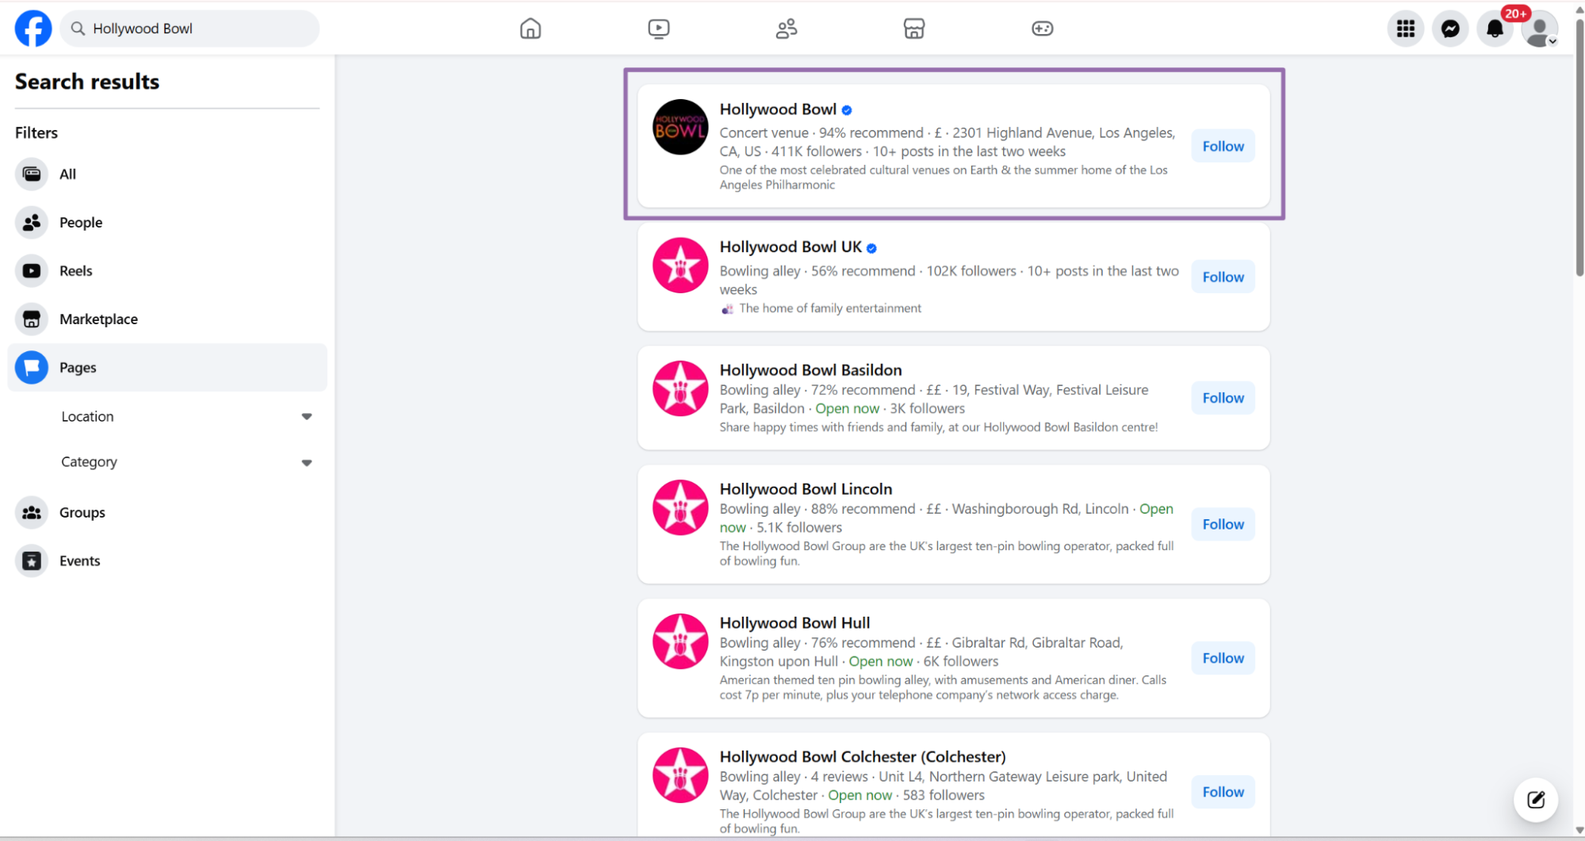Click the Hollywood Bowl search field
The image size is (1585, 841).
190,29
